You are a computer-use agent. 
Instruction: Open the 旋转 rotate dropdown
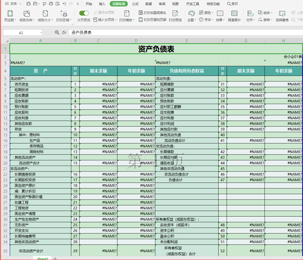click(x=265, y=20)
